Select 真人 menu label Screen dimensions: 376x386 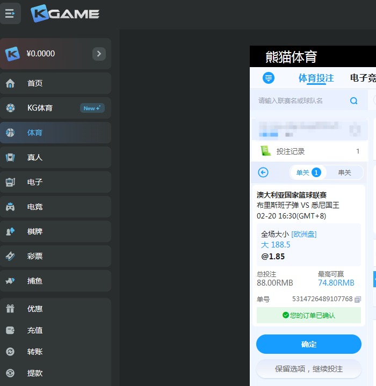(x=35, y=157)
